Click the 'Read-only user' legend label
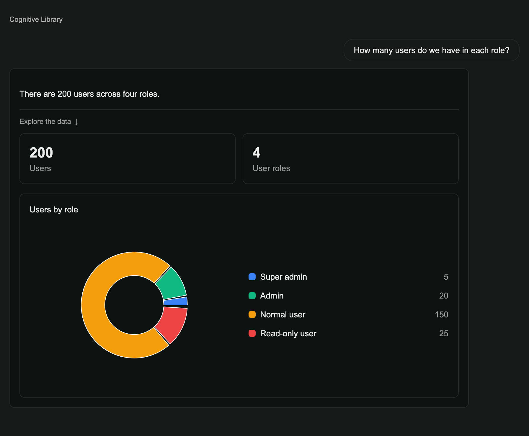This screenshot has height=436, width=529. click(288, 333)
